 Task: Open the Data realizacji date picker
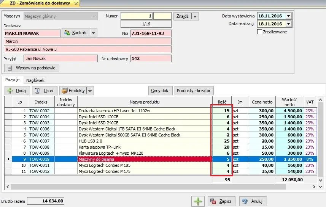click(289, 24)
